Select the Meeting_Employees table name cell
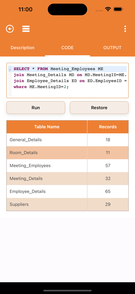The height and width of the screenshot is (294, 135). point(47,166)
